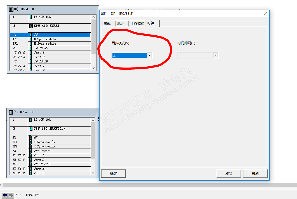The image size is (297, 199).
Task: Open the disabled 时间间隔 dropdown
Action: [216, 55]
